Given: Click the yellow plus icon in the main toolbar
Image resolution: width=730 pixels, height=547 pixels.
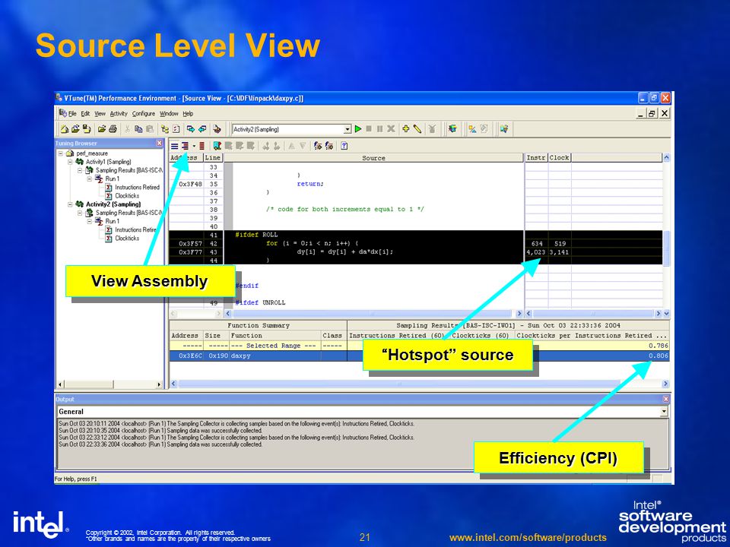Looking at the screenshot, I should [406, 129].
